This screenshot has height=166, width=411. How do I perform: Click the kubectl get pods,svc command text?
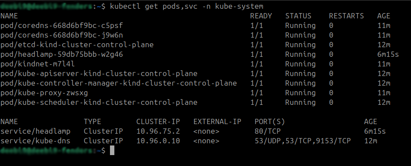(x=186, y=7)
